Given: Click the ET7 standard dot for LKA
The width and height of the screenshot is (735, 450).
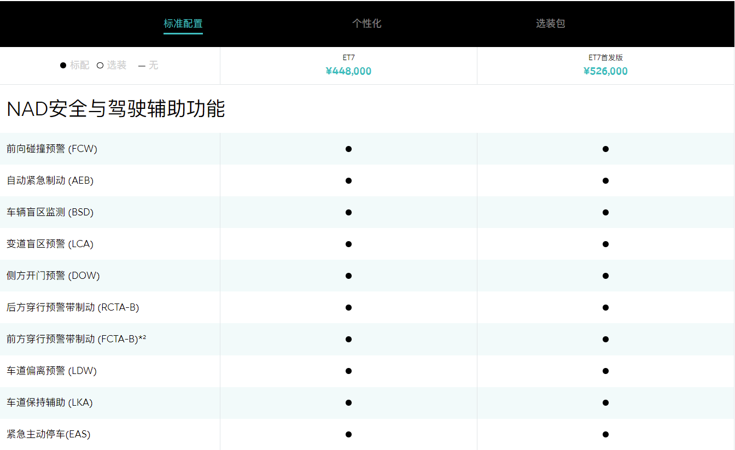Looking at the screenshot, I should [x=348, y=402].
